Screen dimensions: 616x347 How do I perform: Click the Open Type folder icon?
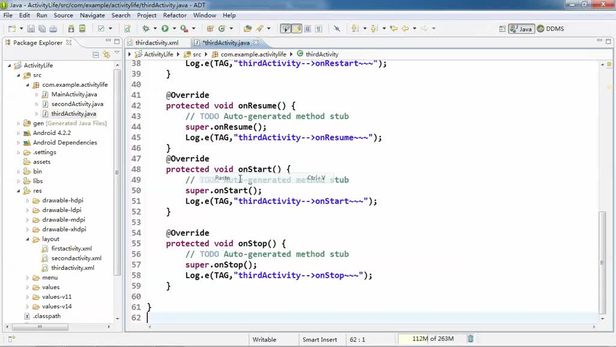(247, 29)
